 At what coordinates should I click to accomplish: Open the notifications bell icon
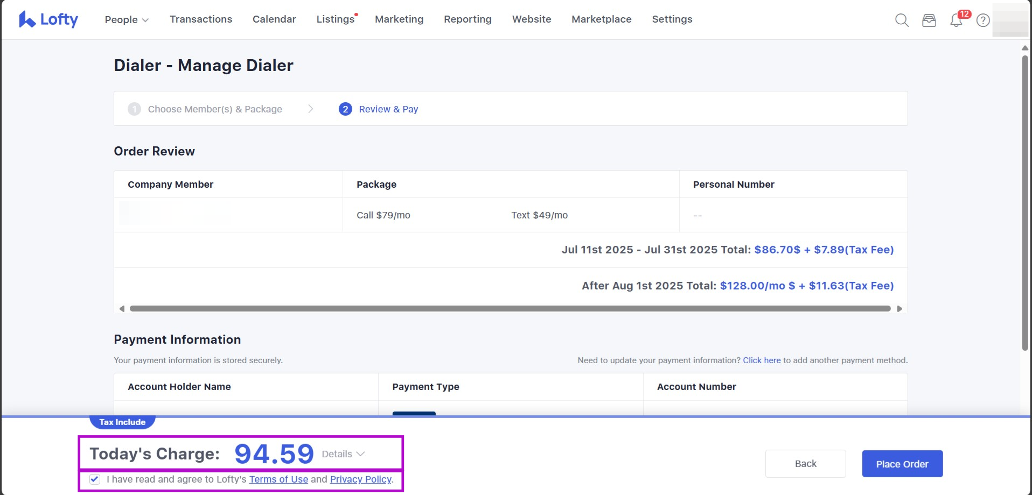pos(956,20)
